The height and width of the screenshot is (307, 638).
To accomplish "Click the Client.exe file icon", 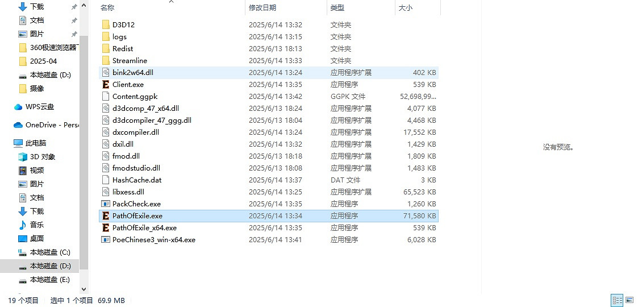I will pos(105,85).
